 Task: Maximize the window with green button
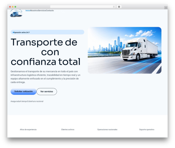[15, 7]
